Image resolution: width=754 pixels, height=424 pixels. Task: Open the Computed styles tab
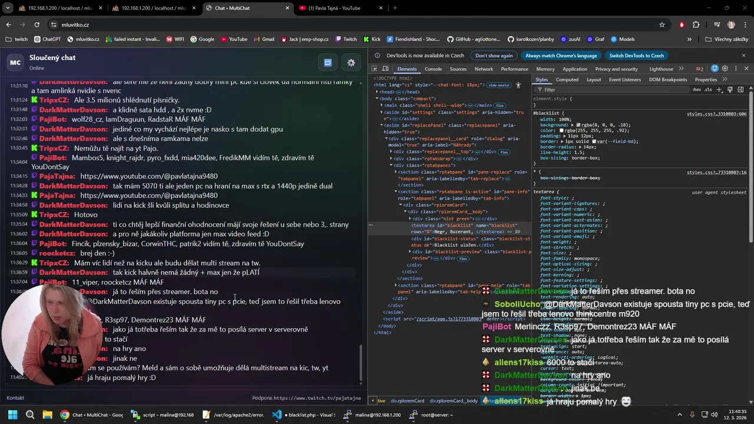point(567,79)
